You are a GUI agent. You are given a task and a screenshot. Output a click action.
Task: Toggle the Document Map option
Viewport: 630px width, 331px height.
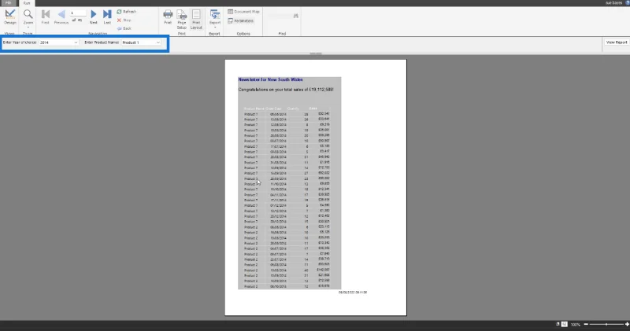(243, 12)
